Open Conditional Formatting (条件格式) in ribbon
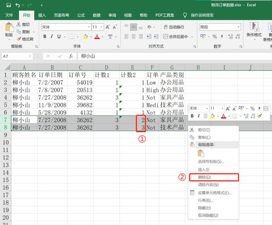Image resolution: width=272 pixels, height=225 pixels. (x=254, y=29)
